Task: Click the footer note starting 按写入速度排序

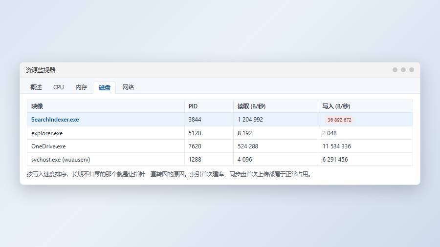Action: pyautogui.click(x=170, y=174)
